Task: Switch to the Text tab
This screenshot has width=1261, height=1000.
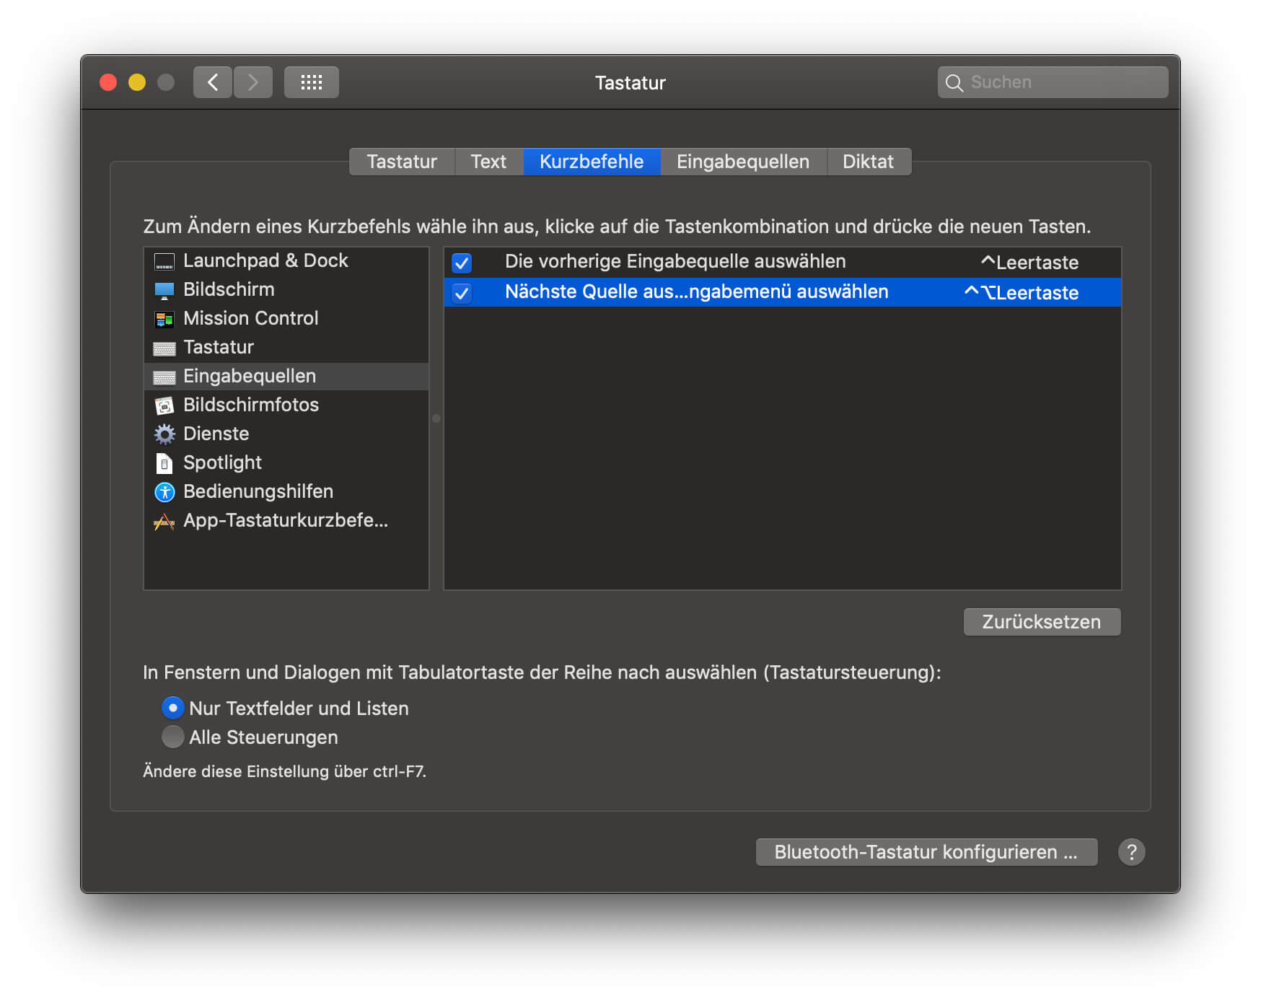Action: click(488, 162)
